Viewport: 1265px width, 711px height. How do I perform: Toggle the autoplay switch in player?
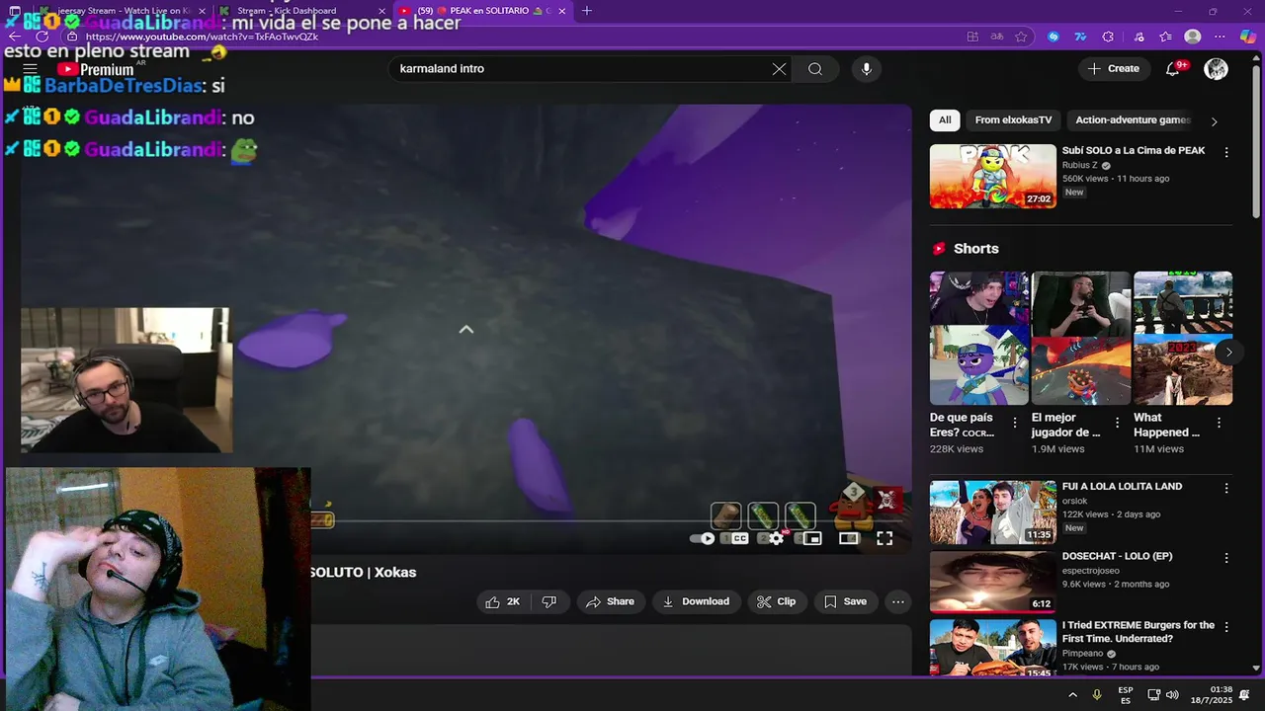point(702,538)
